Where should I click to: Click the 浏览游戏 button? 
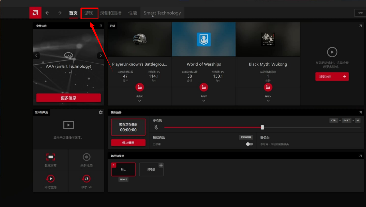(x=332, y=77)
